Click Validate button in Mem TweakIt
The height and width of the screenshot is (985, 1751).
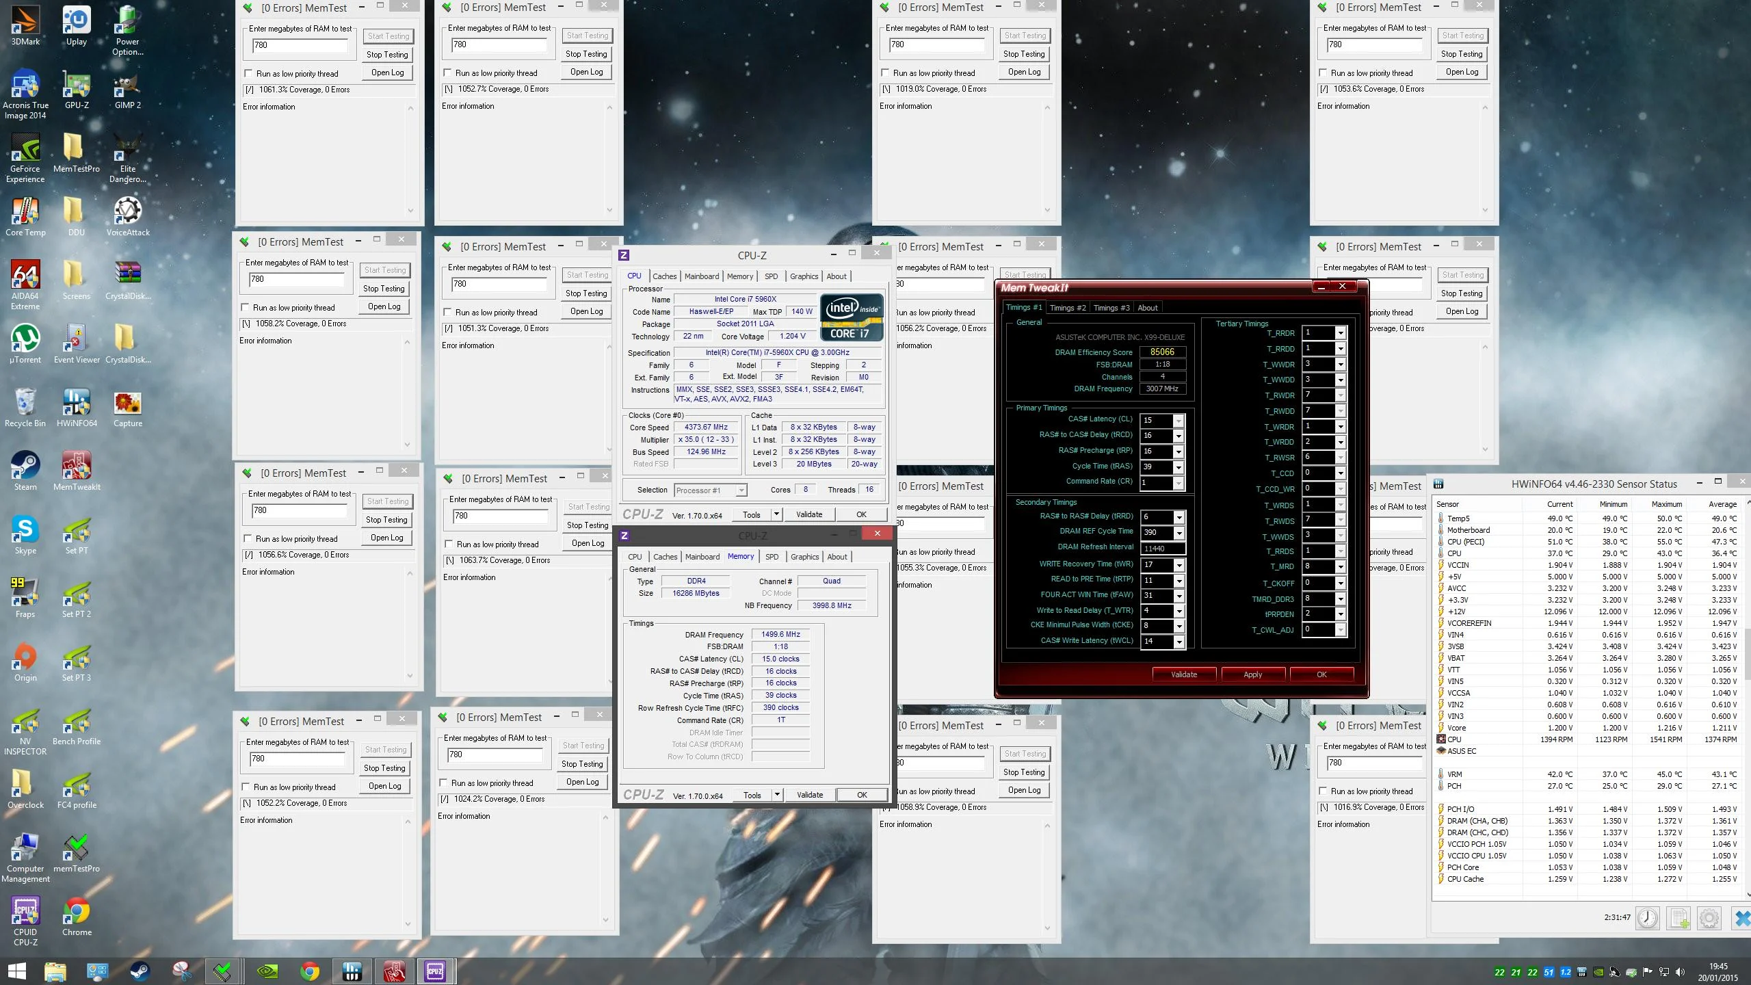click(1184, 674)
